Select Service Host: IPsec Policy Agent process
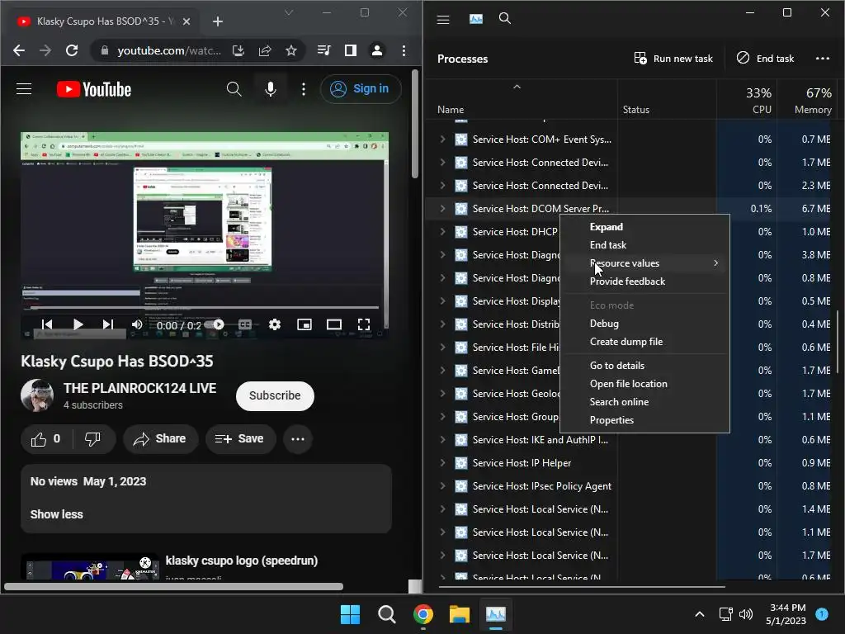The width and height of the screenshot is (845, 634). coord(541,486)
